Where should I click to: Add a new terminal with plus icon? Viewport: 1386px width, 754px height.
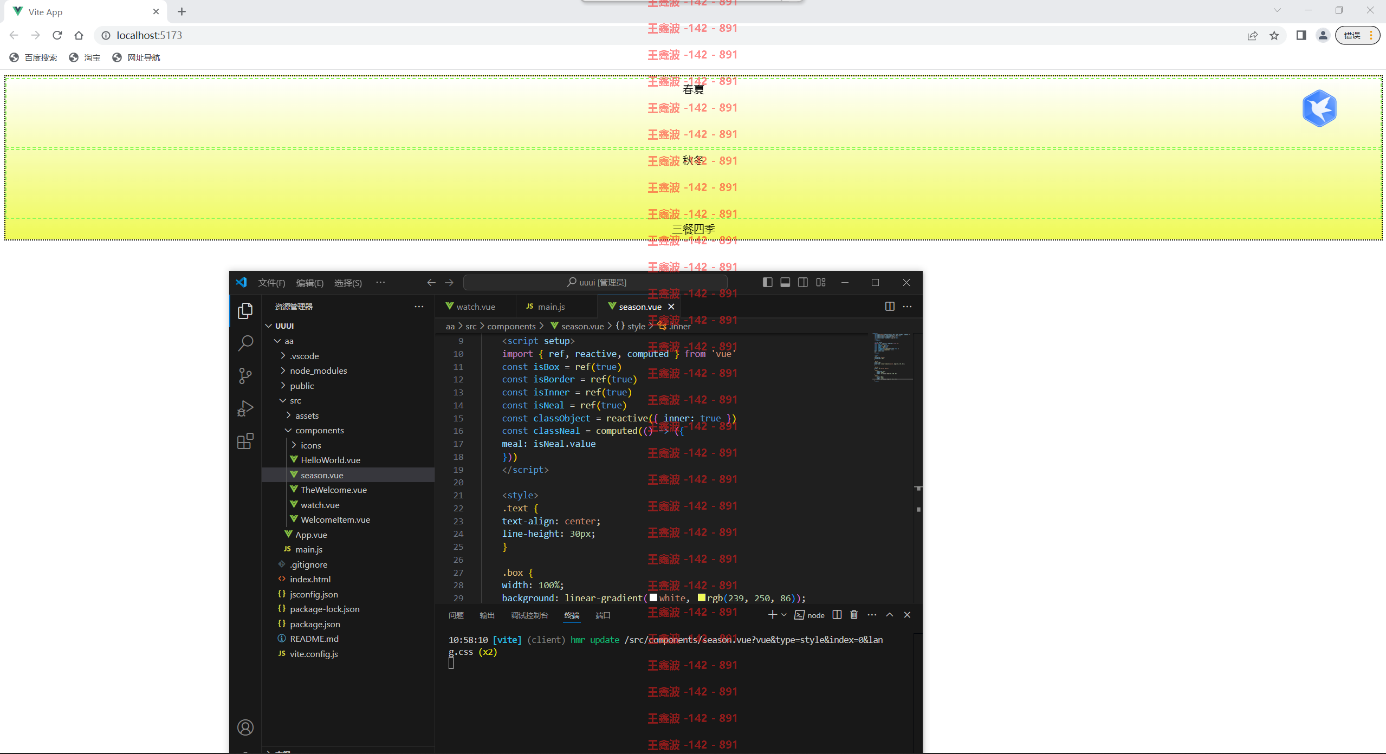pyautogui.click(x=772, y=615)
